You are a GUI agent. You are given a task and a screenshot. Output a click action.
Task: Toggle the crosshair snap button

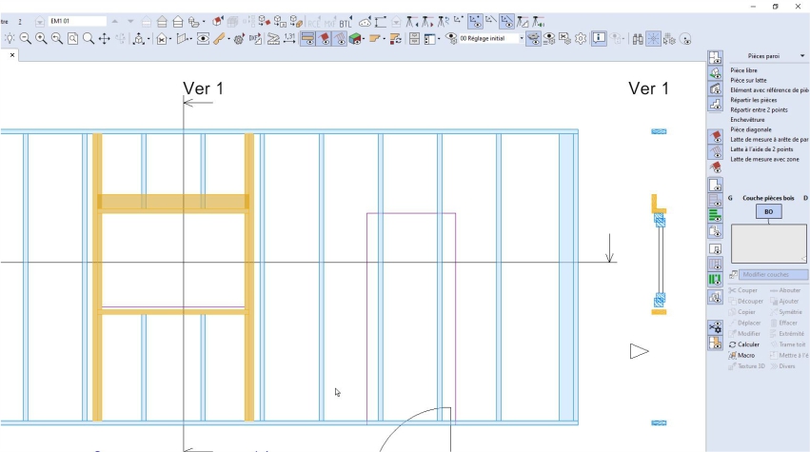(653, 39)
